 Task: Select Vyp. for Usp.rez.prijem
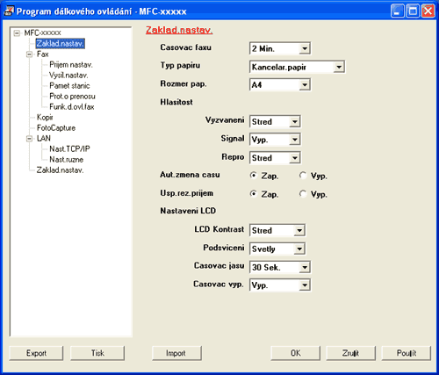click(x=303, y=194)
